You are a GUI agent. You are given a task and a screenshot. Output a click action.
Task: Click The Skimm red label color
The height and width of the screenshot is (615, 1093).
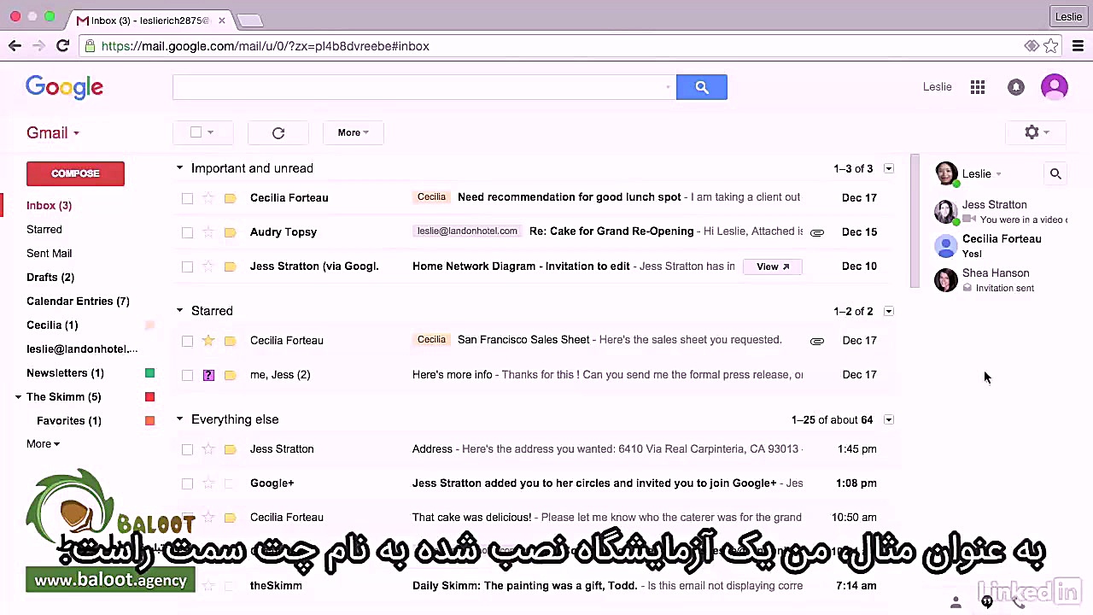(149, 397)
